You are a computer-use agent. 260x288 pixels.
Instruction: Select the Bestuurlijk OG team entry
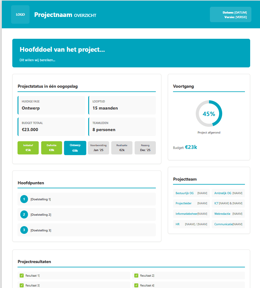(191, 193)
